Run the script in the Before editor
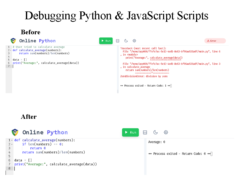 pos(106,41)
